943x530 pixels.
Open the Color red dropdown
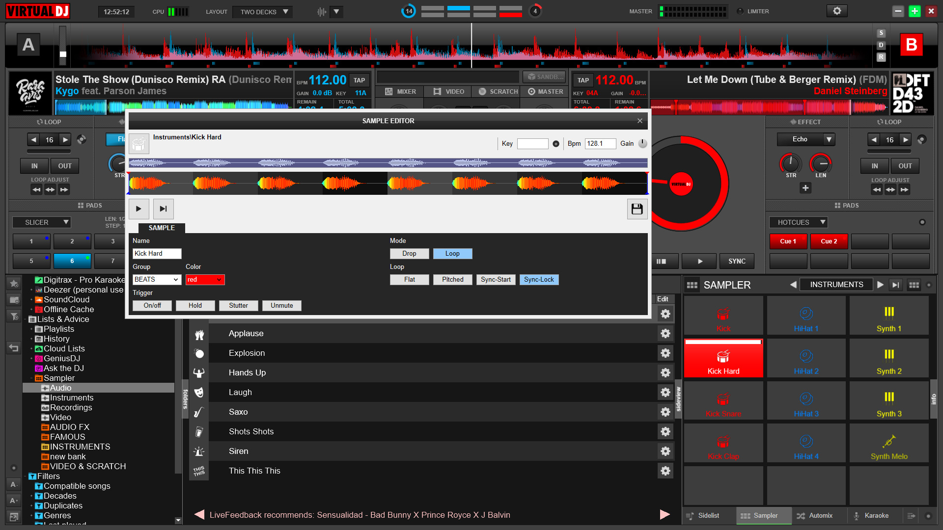tap(205, 280)
